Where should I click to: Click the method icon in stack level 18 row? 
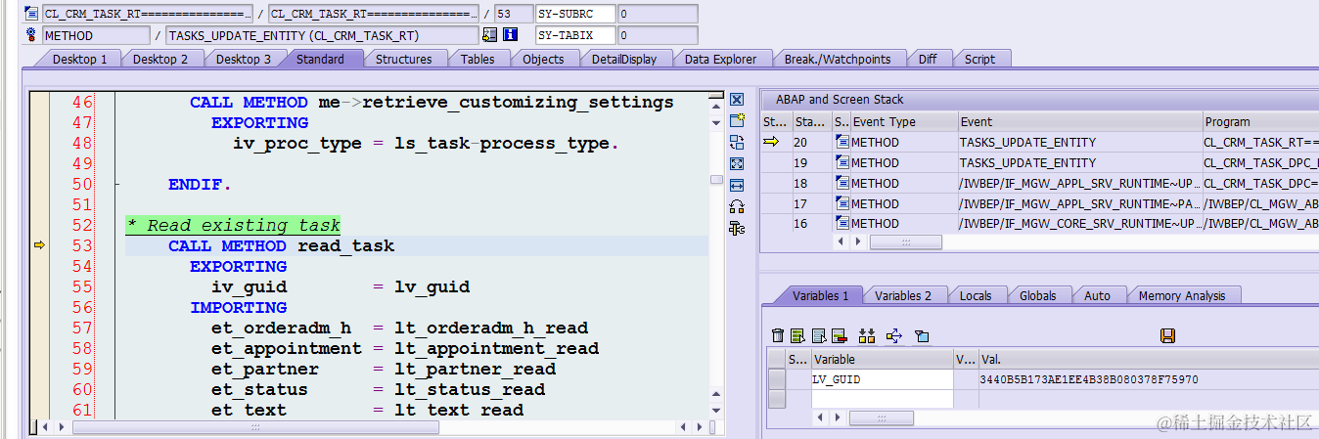point(842,183)
